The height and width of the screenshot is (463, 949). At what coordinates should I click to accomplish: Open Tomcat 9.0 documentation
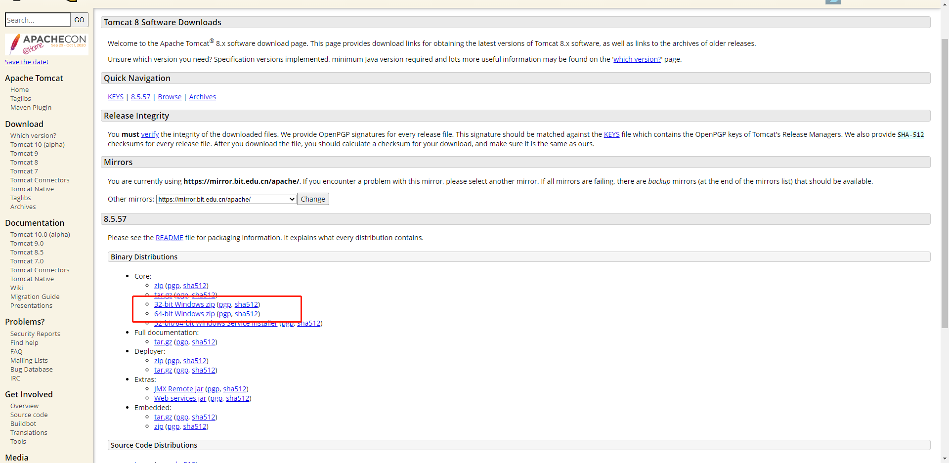(x=27, y=244)
